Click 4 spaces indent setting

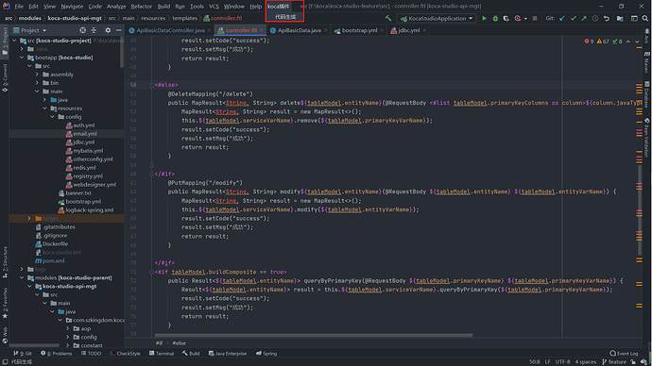click(x=585, y=362)
